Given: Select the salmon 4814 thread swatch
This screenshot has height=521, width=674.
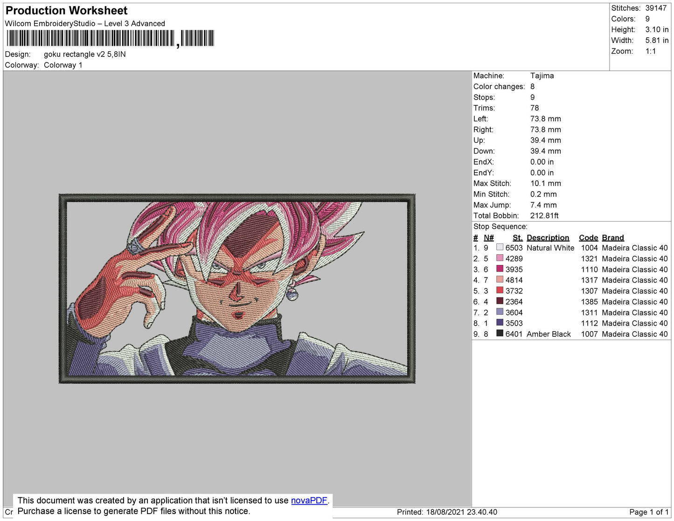Looking at the screenshot, I should tap(500, 279).
